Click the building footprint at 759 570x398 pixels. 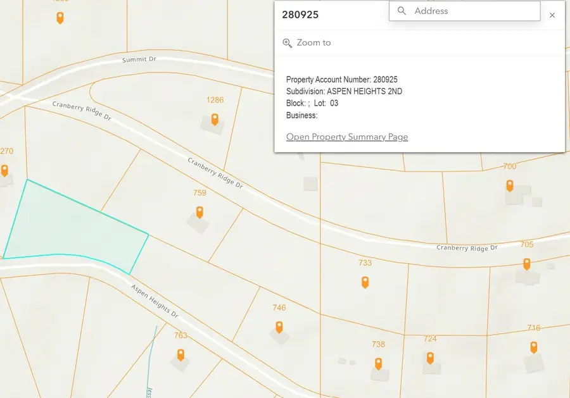pyautogui.click(x=198, y=223)
